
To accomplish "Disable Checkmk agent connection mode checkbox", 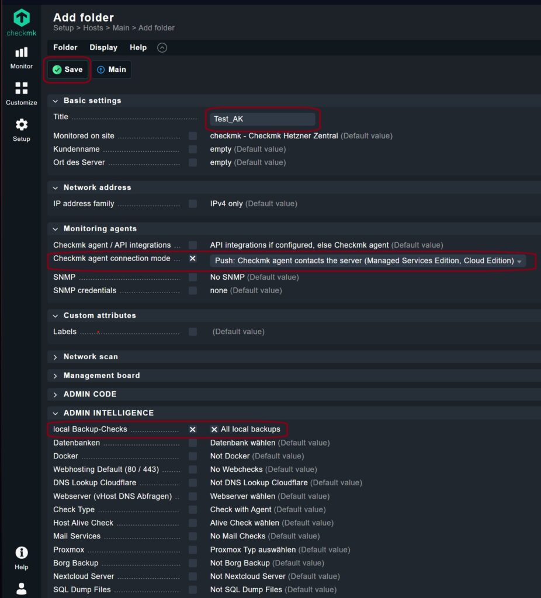I will click(x=193, y=259).
